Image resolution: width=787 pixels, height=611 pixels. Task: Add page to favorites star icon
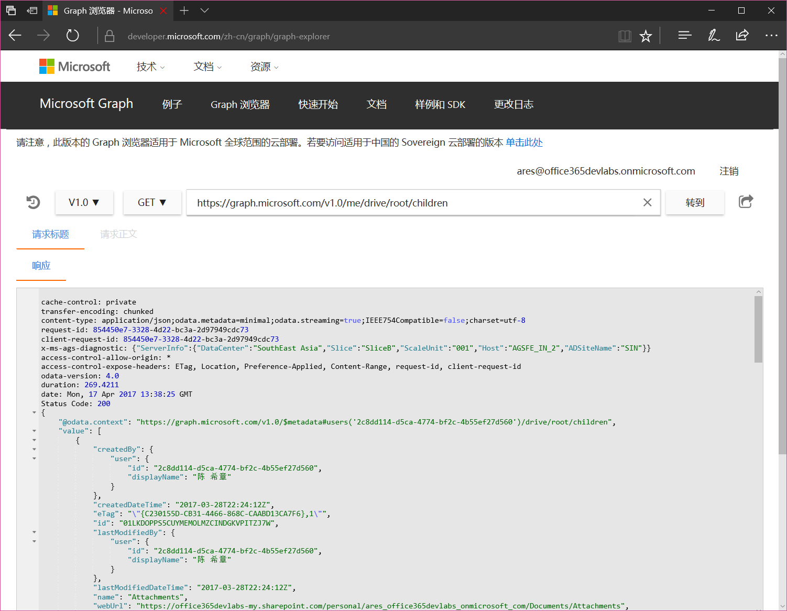coord(646,36)
